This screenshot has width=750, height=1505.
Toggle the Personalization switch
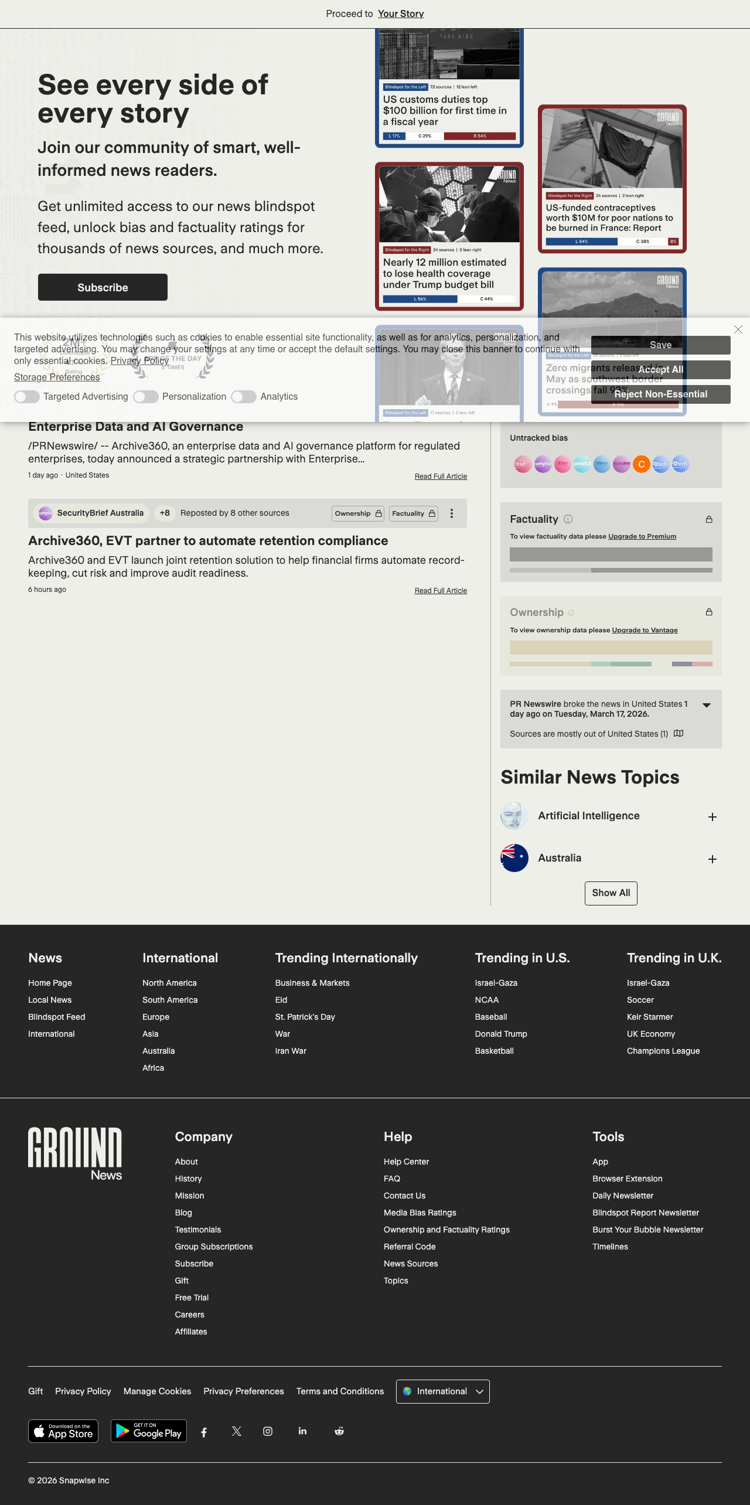[146, 397]
